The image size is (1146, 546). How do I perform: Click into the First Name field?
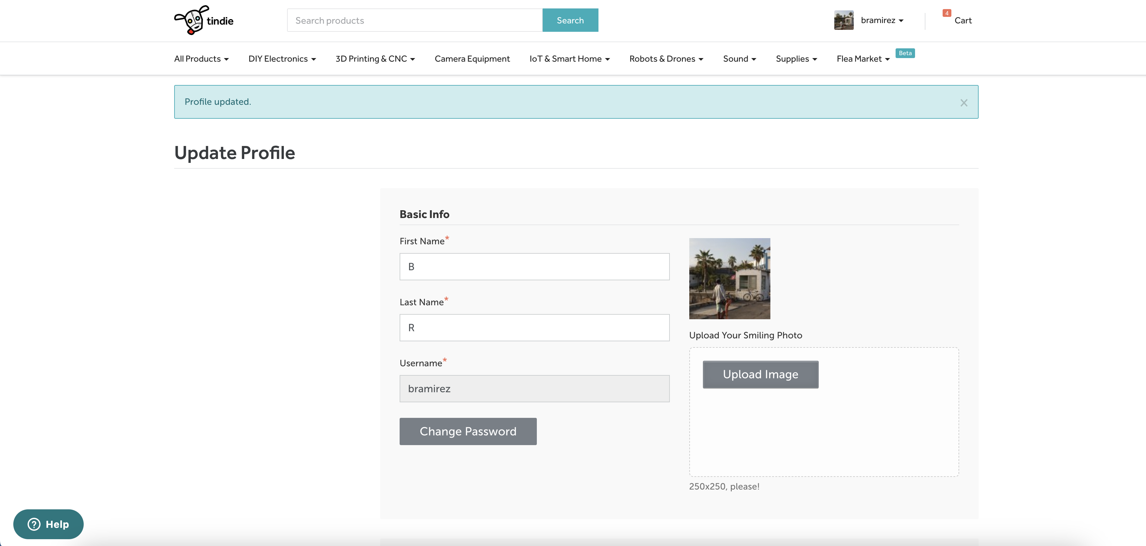(x=534, y=267)
